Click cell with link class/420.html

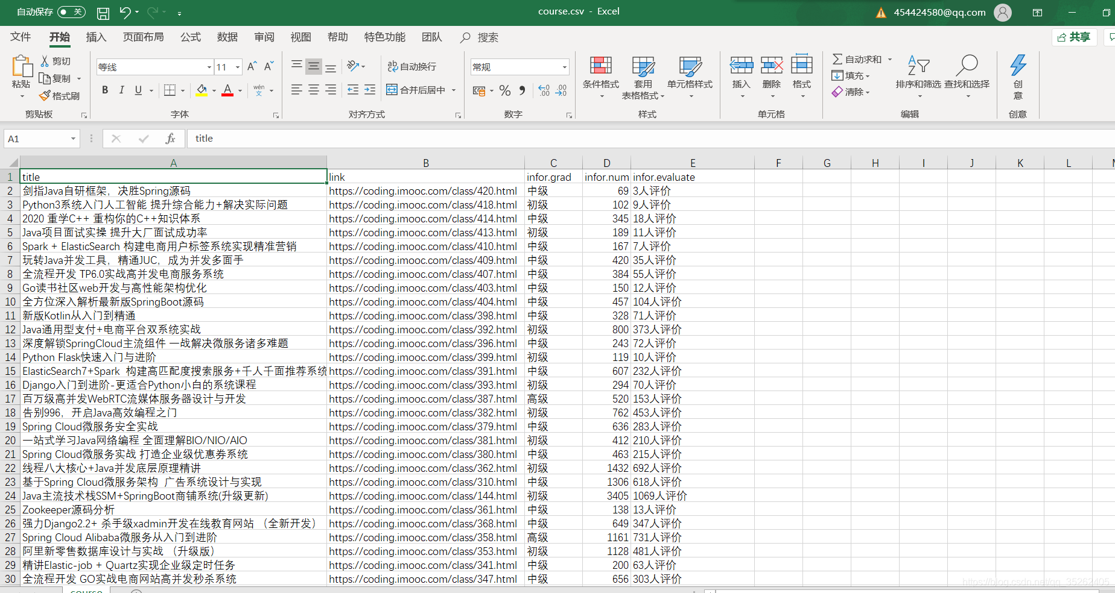tap(426, 191)
